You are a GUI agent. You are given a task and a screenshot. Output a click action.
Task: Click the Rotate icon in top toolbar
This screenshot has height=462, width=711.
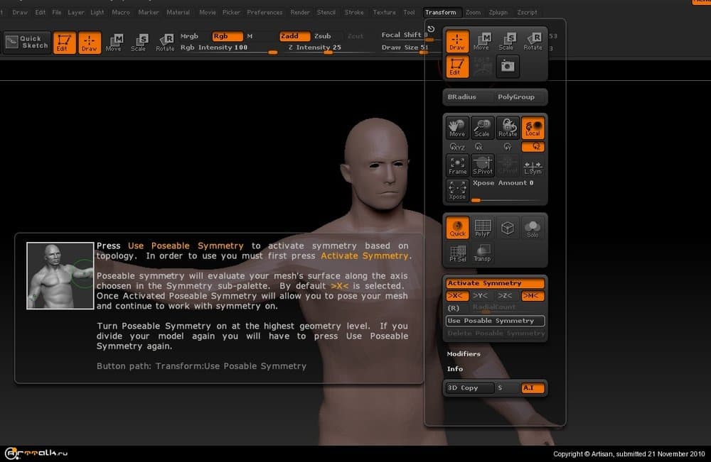[x=165, y=43]
